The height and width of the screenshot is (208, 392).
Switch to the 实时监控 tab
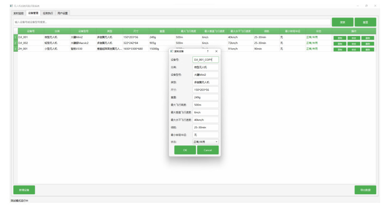(19, 13)
